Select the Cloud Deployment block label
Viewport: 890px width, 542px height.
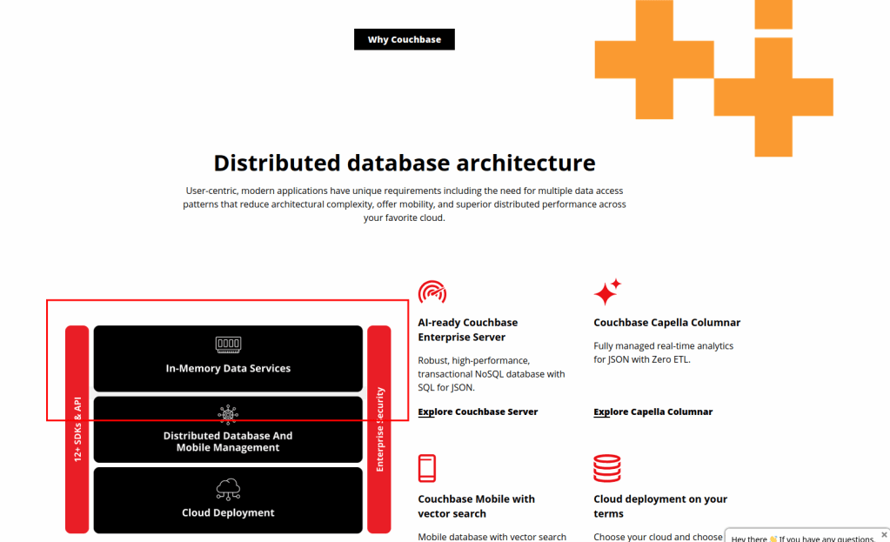[x=228, y=512]
